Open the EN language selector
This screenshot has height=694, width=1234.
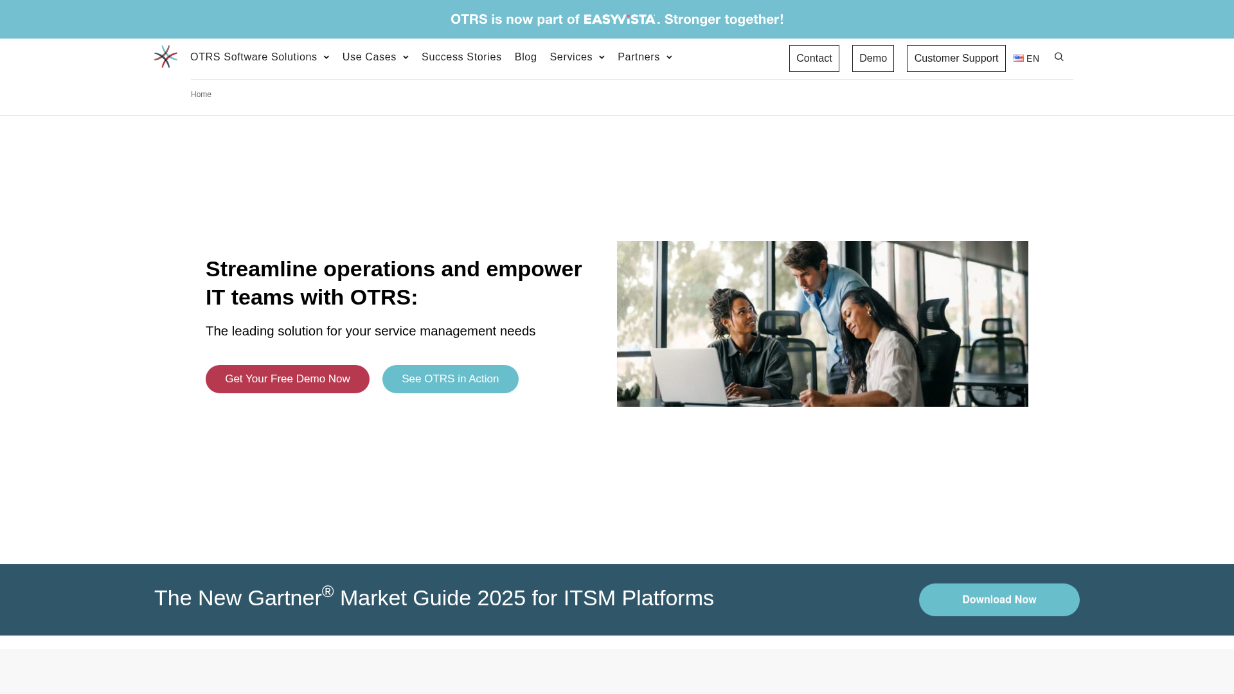(x=1026, y=58)
